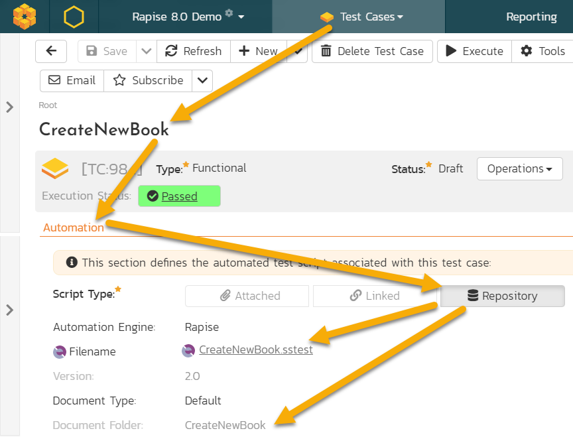Click the Passed checkmark circle icon
Screen dimensions: 573x441
[x=153, y=196]
